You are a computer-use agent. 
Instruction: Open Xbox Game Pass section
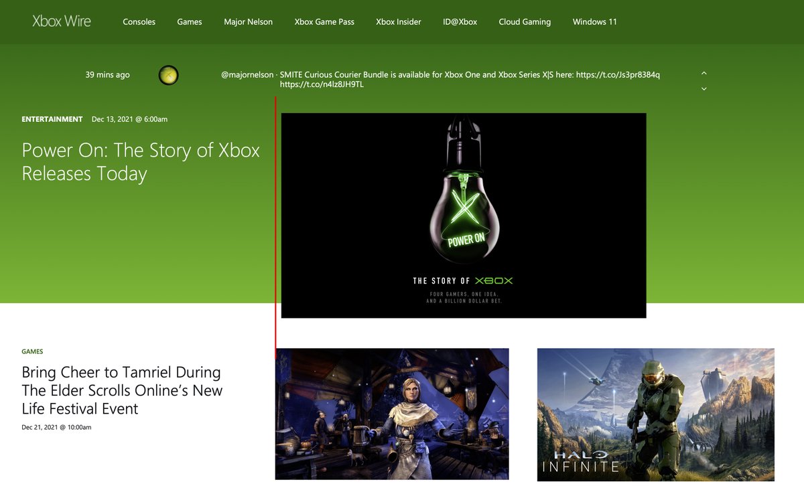tap(324, 22)
